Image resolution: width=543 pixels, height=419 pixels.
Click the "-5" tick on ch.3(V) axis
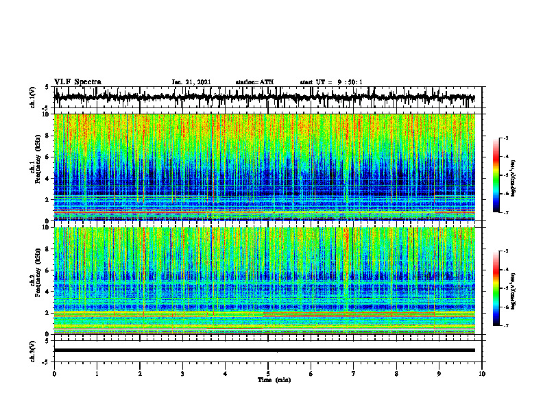[46, 362]
